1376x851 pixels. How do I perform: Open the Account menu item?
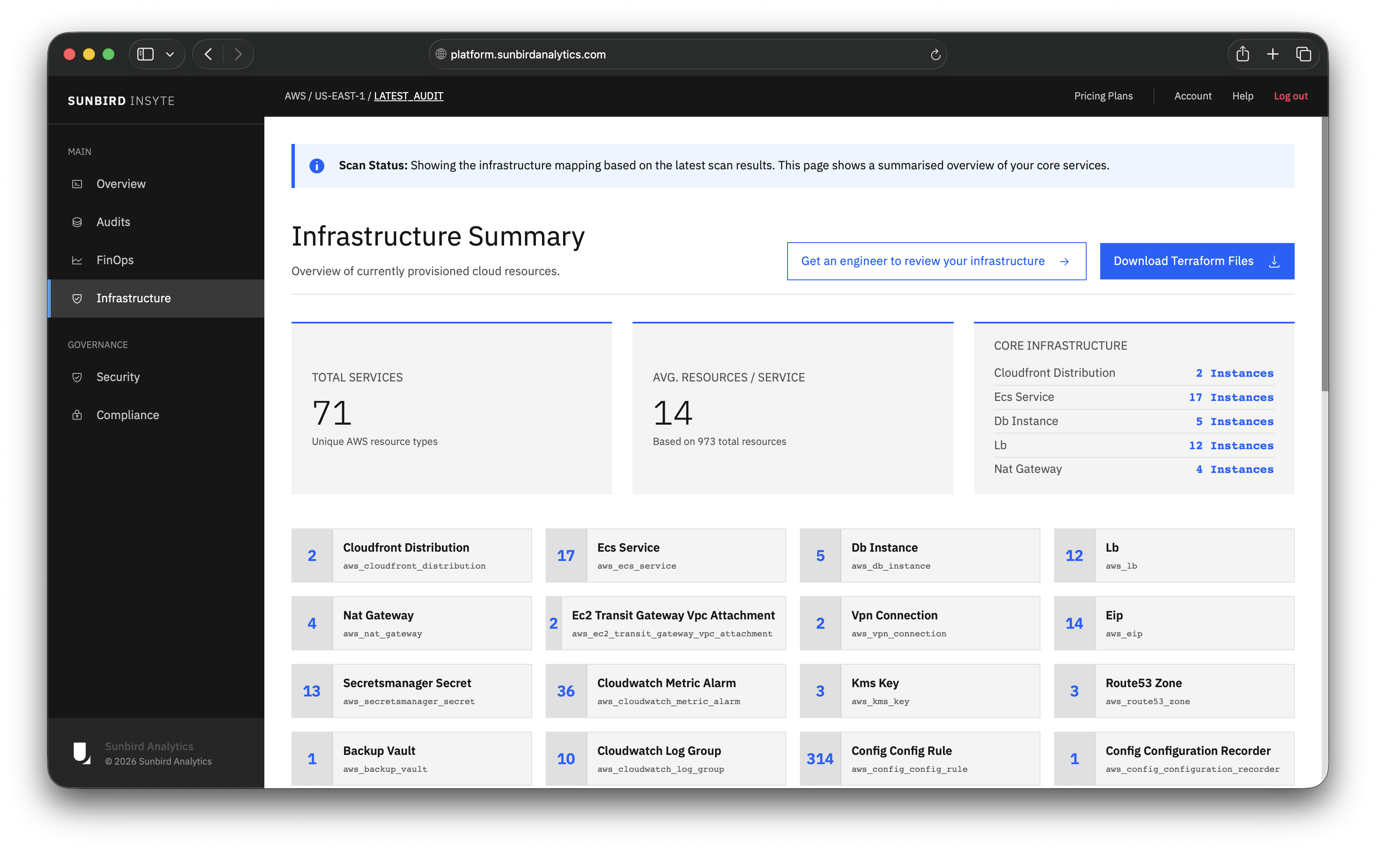(x=1193, y=96)
